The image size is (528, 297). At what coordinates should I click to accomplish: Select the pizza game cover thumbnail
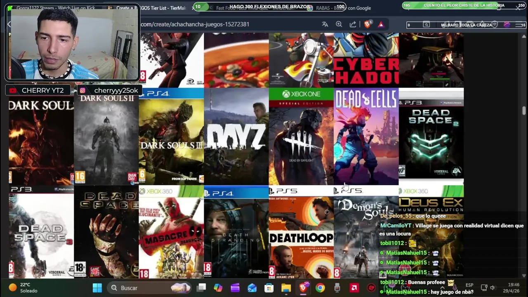coord(236,60)
